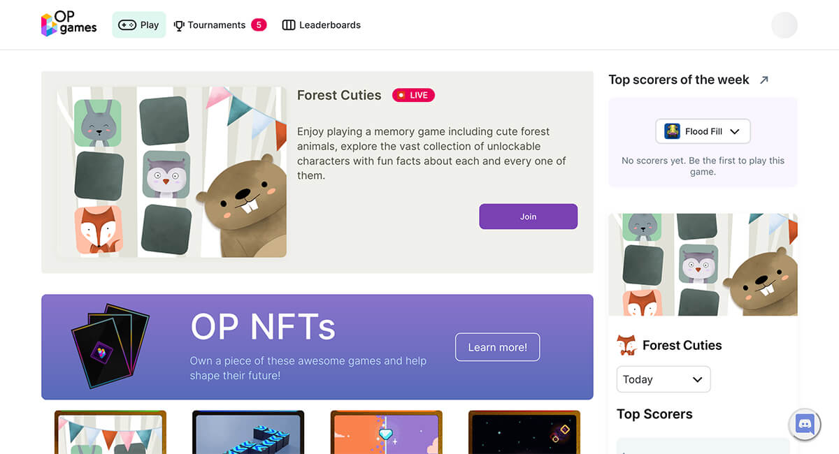
Task: Click the fox icon beside Forest Cuties
Action: [626, 345]
